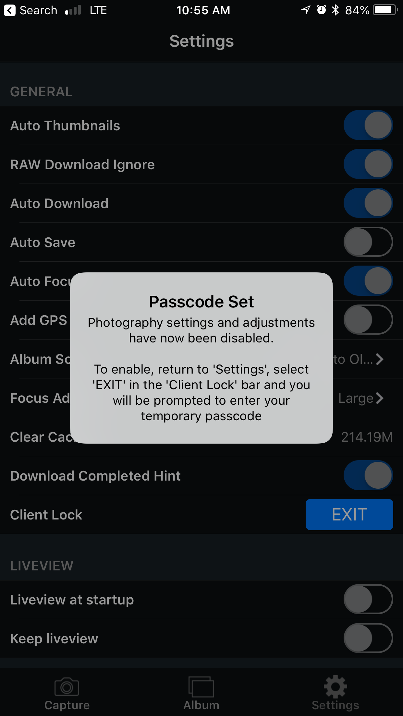Disable the Auto Thumbnails switch
This screenshot has width=403, height=716.
[x=368, y=125]
